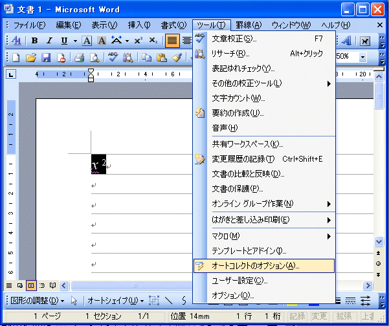The image size is (389, 326).
Task: Save the document with floppy icon
Action: [x=46, y=58]
